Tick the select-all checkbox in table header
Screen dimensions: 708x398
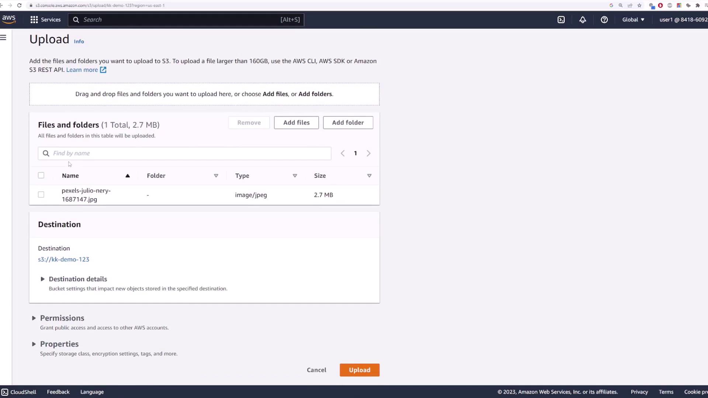click(41, 175)
